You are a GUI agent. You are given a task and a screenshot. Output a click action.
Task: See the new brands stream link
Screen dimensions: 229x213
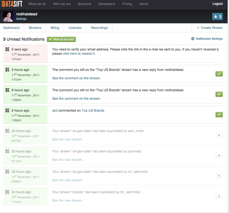click(x=67, y=201)
